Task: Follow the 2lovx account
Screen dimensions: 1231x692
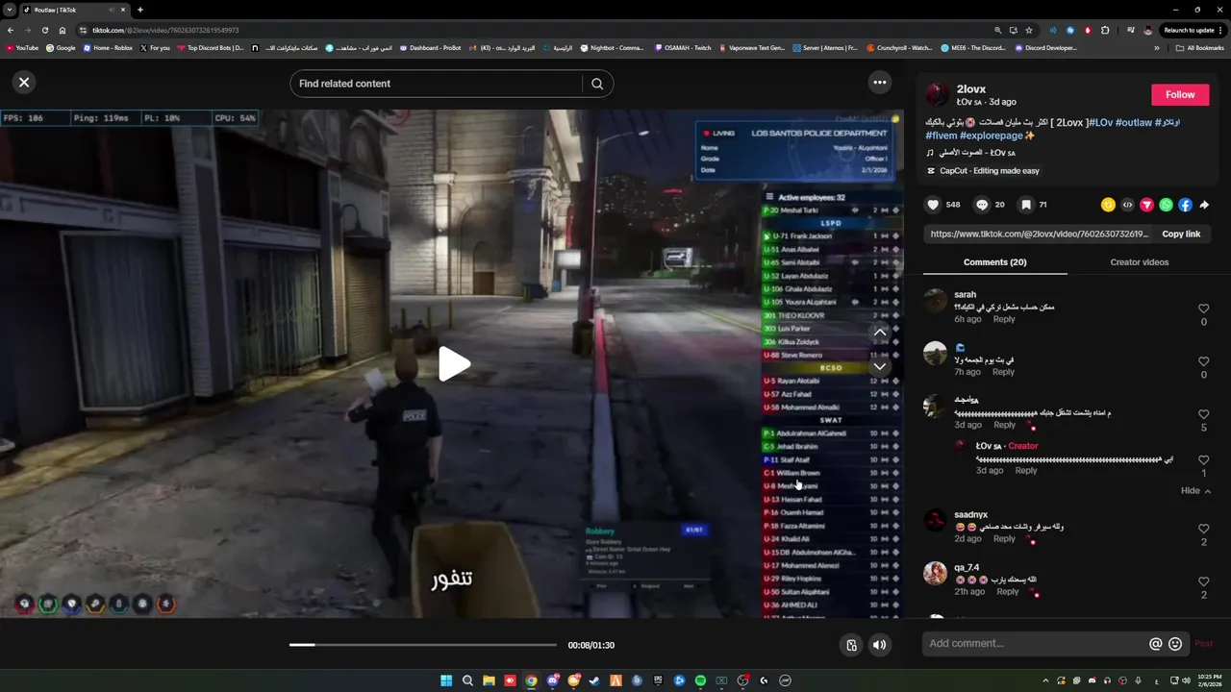Action: tap(1180, 94)
